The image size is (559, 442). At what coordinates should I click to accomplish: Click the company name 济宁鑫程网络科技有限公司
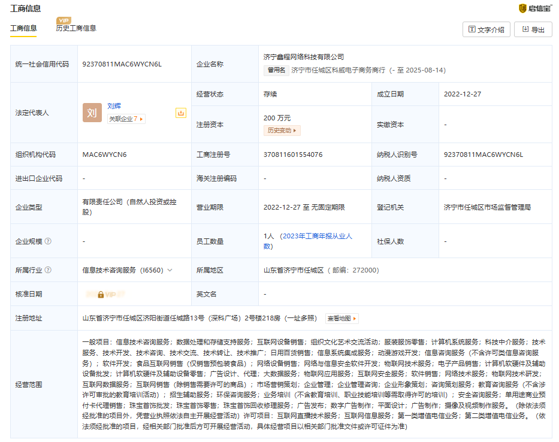304,57
